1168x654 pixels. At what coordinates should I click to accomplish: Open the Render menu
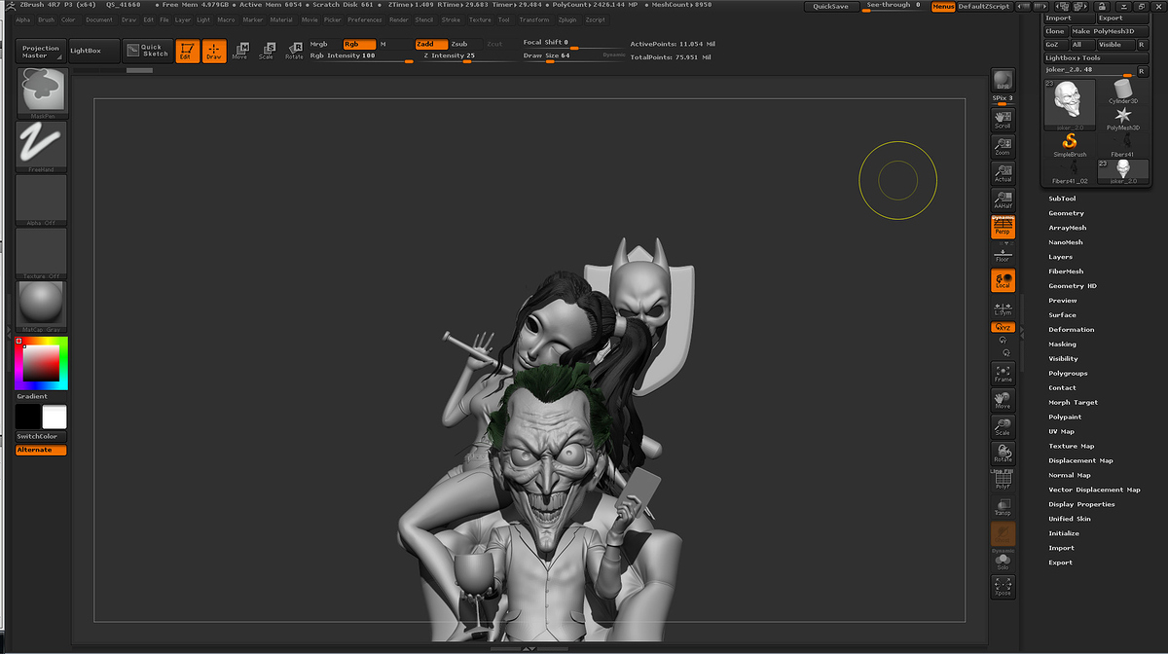pos(399,19)
